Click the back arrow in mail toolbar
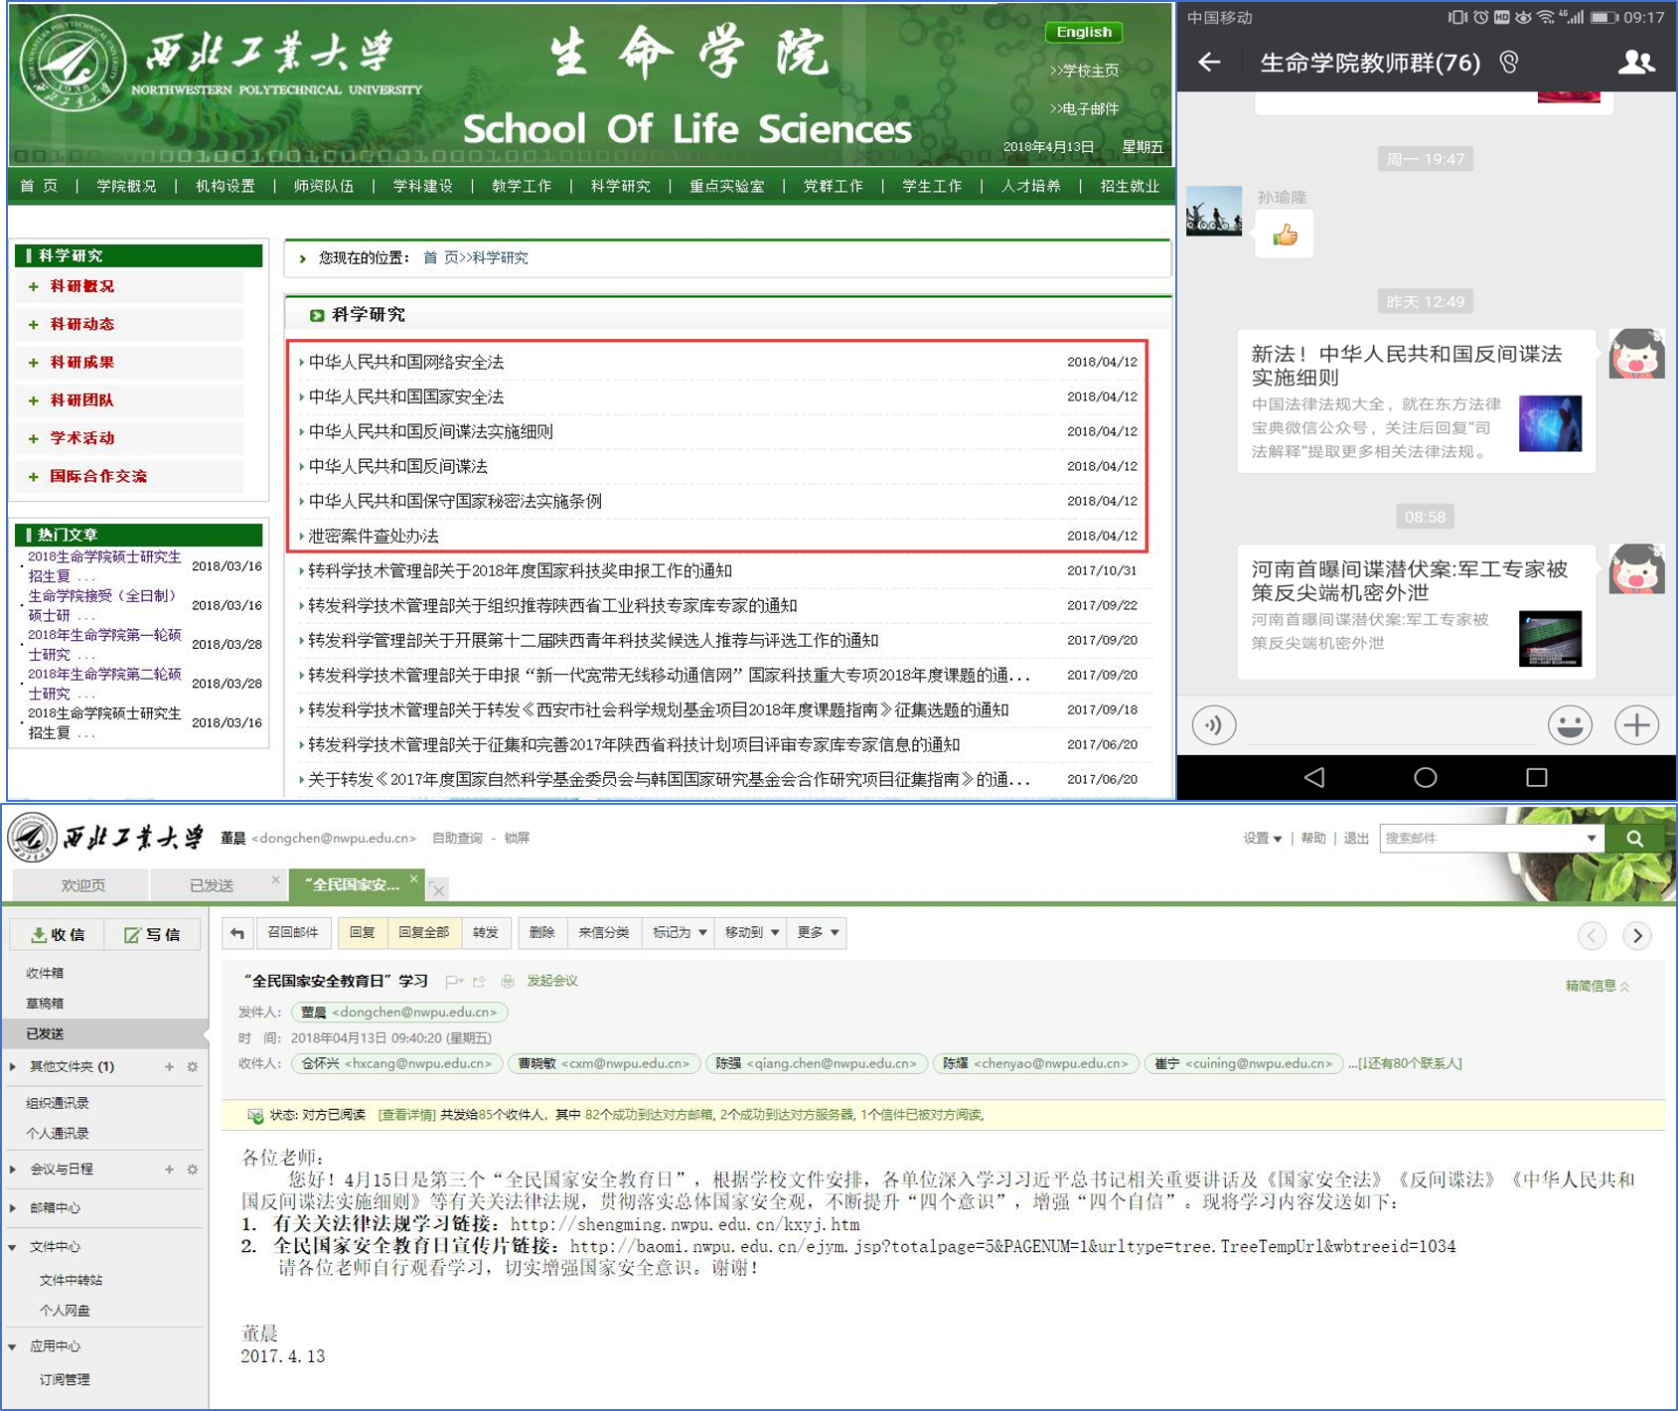This screenshot has width=1678, height=1411. [x=237, y=933]
